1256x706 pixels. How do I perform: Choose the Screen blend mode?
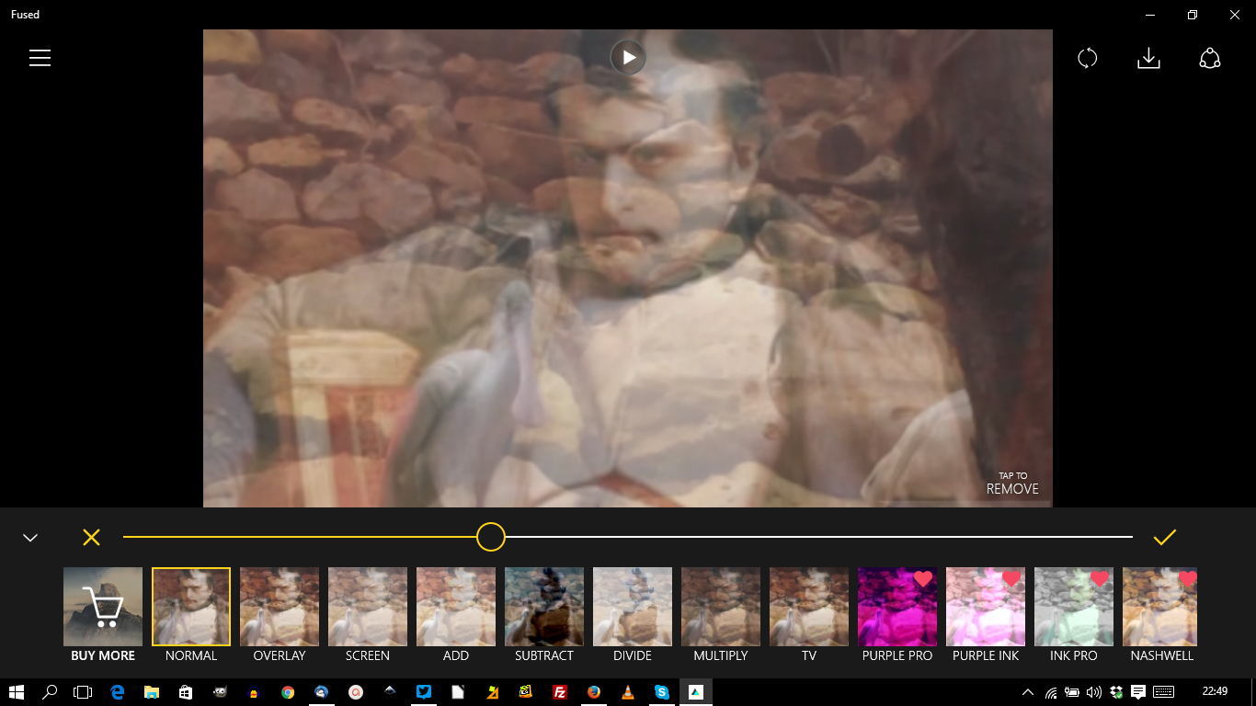[368, 607]
